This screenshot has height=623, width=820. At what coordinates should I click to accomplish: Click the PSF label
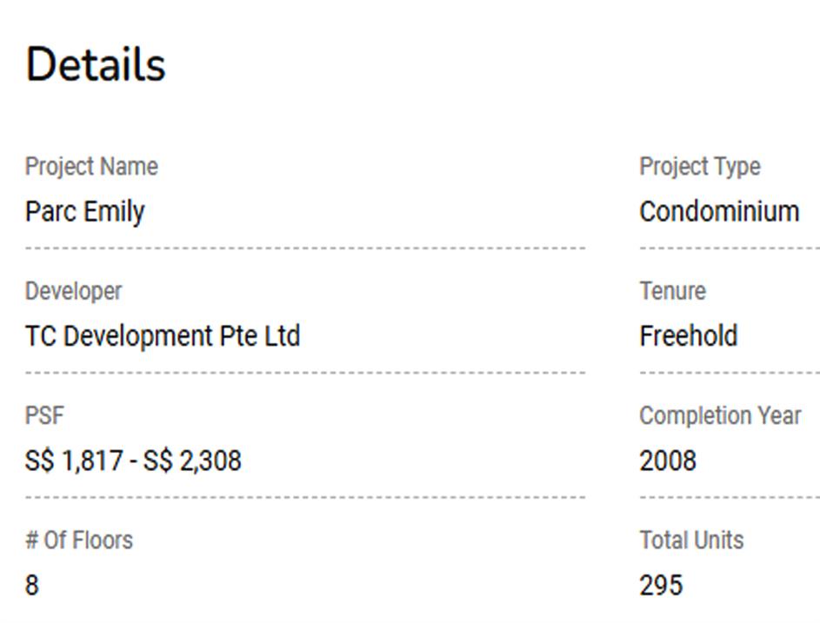tap(44, 415)
